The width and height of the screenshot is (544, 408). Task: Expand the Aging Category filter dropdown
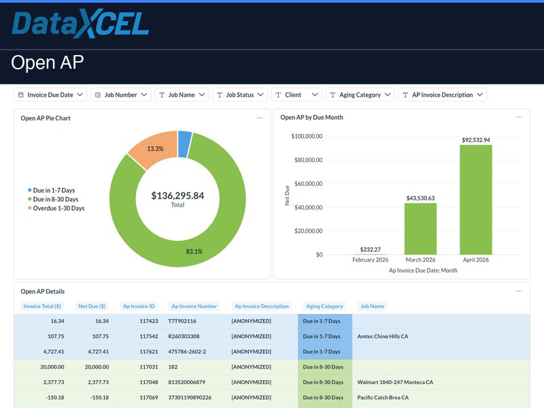(x=360, y=95)
